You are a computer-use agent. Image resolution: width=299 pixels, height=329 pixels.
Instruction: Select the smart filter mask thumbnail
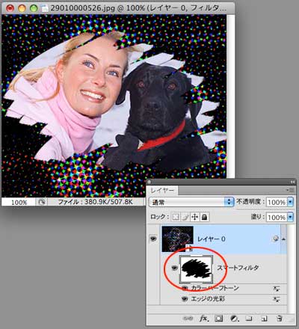(x=197, y=268)
